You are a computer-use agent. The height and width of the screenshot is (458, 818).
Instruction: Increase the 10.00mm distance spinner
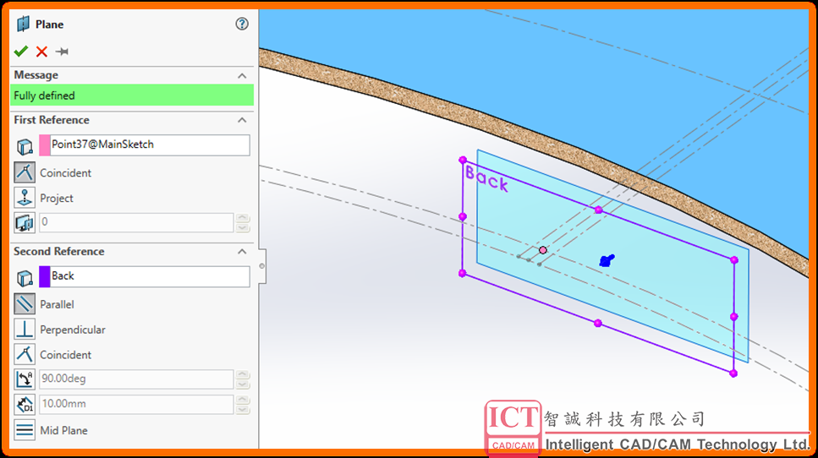[x=243, y=399]
